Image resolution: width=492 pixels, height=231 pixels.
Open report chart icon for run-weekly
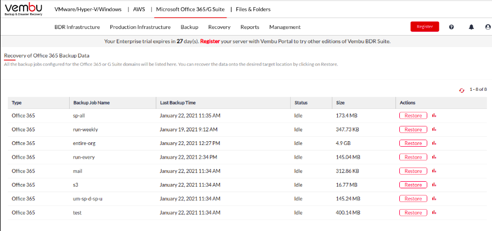(x=434, y=129)
